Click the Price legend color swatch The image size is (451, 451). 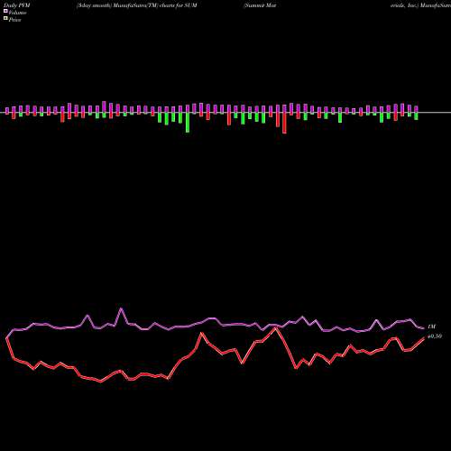[5, 19]
